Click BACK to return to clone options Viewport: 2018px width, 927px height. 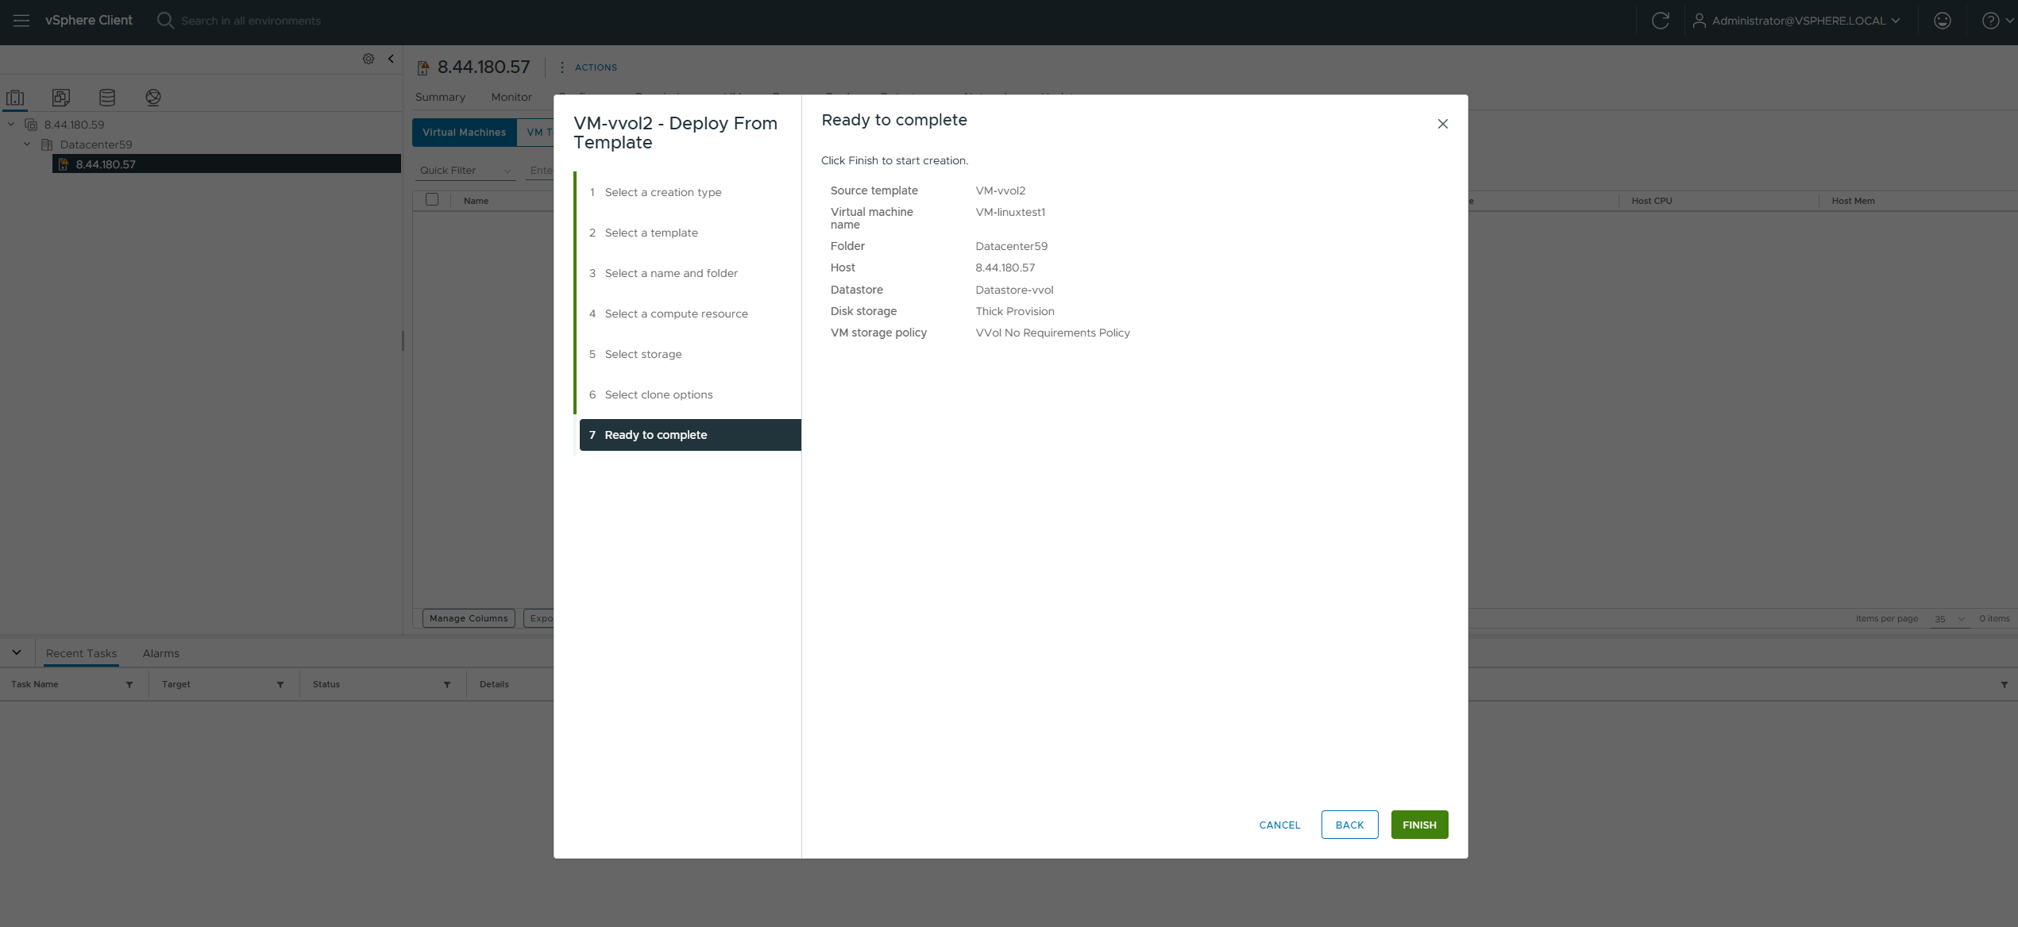coord(1349,825)
